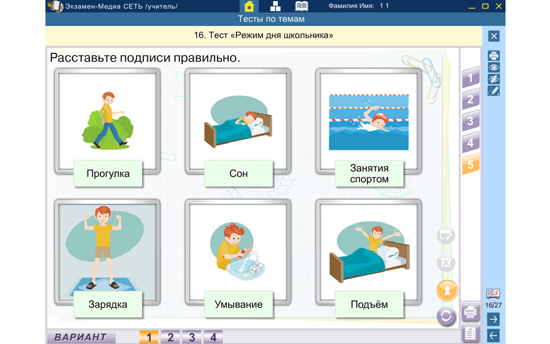
Task: Click the test title 'Режим дня школьника'
Action: (263, 35)
